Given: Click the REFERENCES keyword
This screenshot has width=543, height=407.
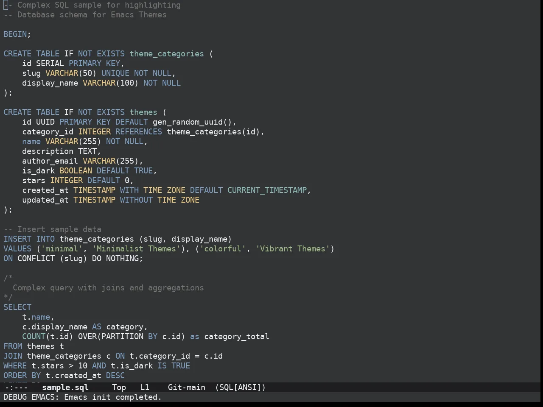Looking at the screenshot, I should [139, 131].
